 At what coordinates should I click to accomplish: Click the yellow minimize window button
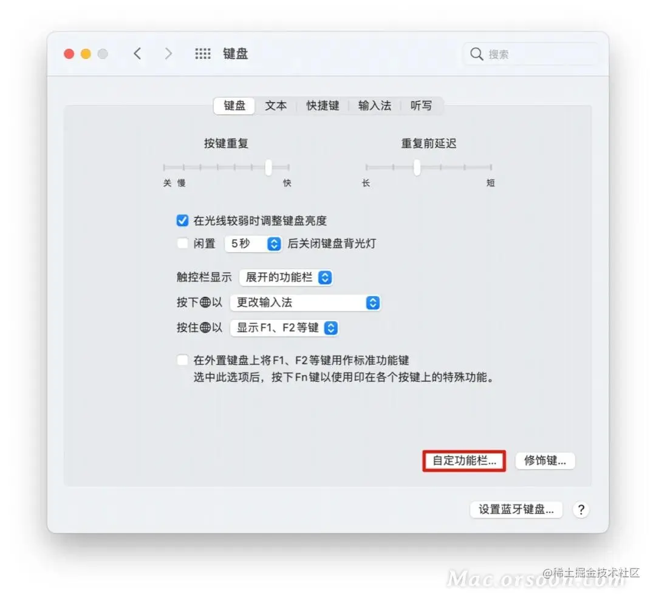click(x=86, y=54)
